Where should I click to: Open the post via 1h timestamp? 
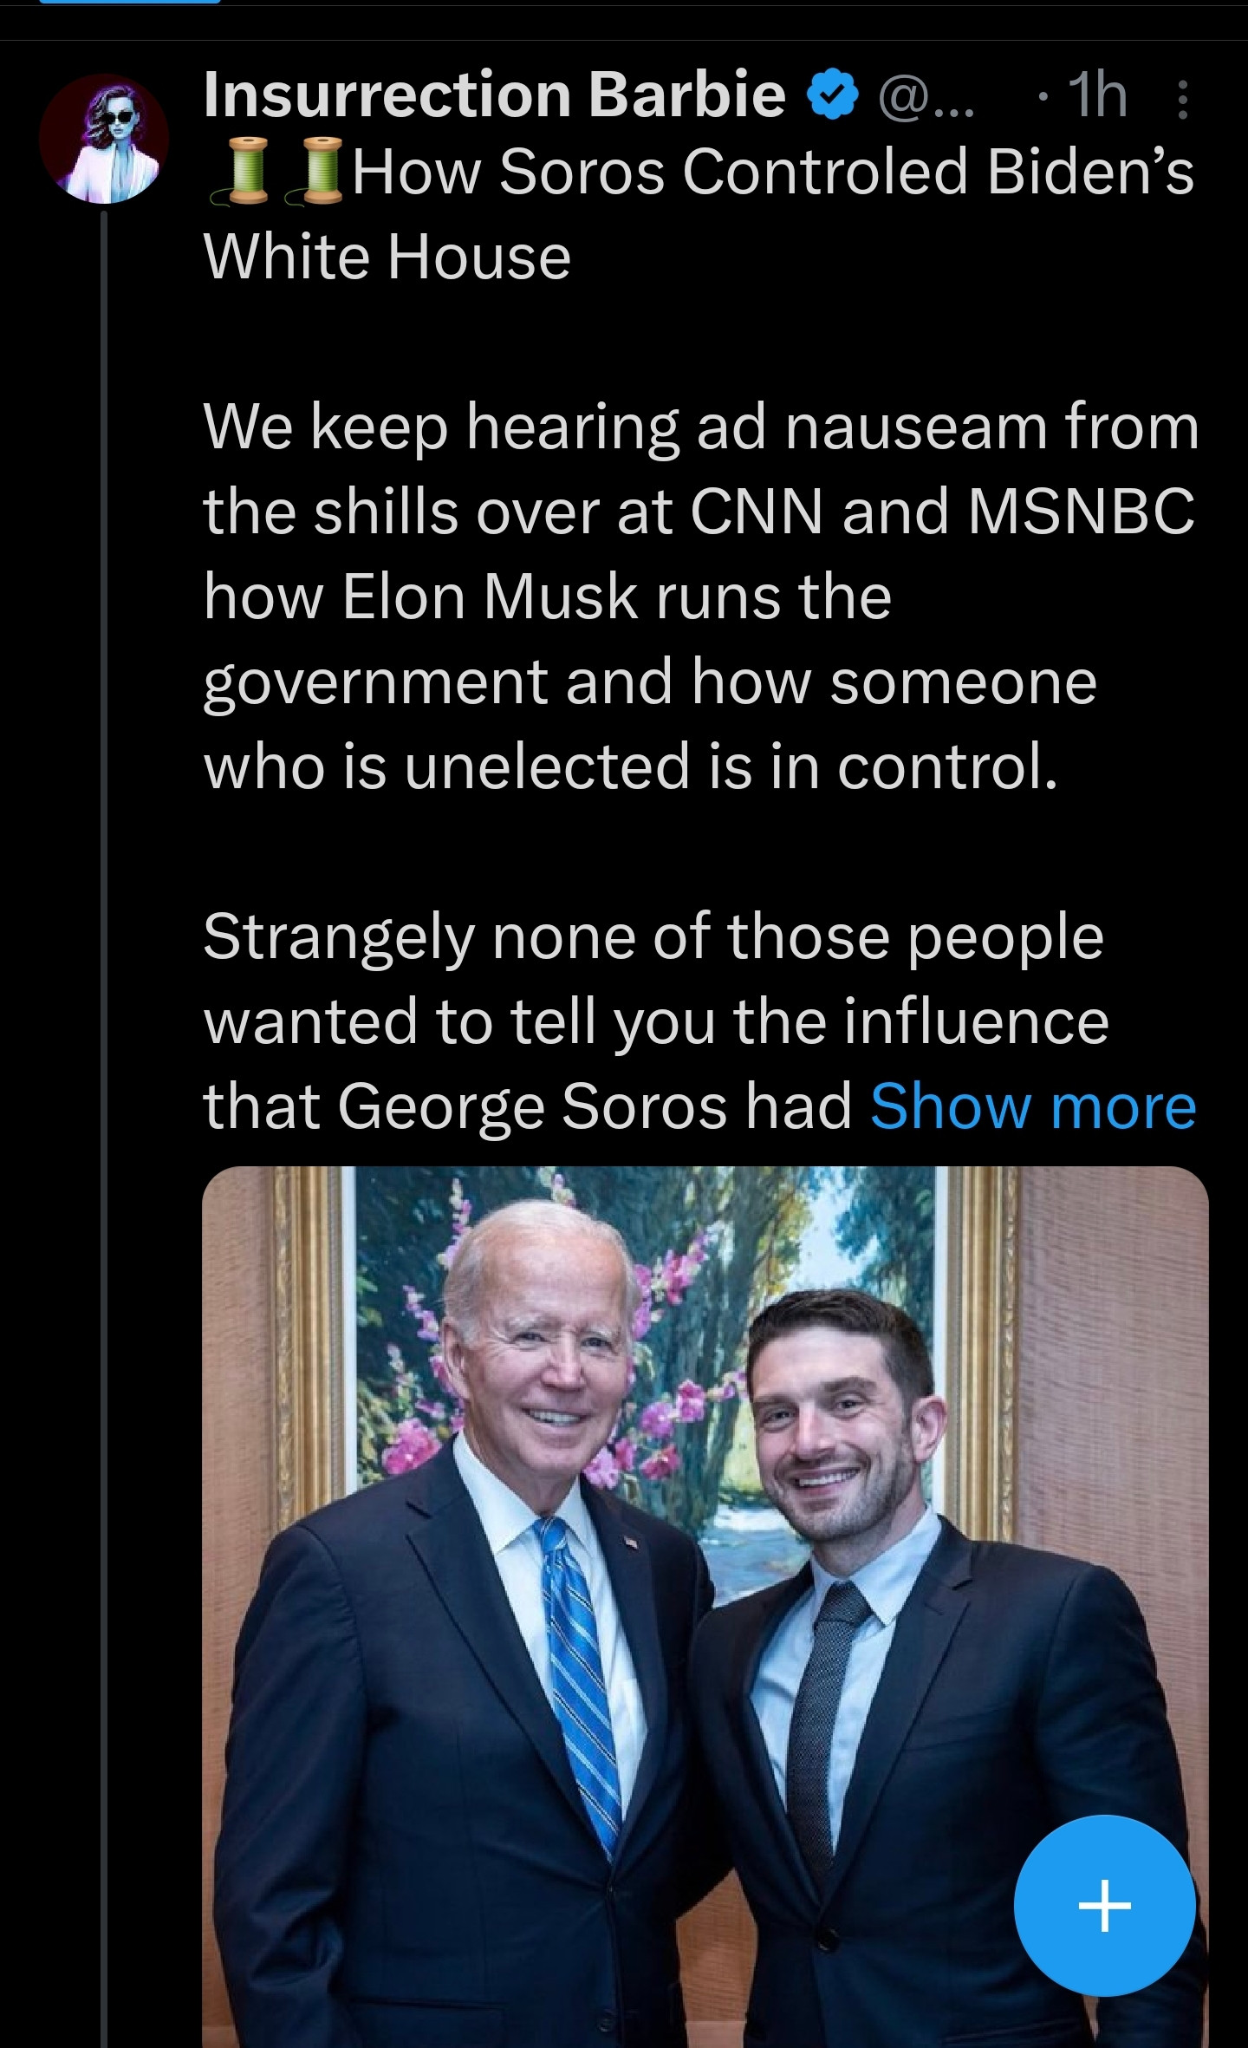tap(1097, 95)
